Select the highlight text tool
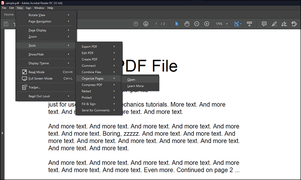The image size is (301, 180). pos(274,24)
